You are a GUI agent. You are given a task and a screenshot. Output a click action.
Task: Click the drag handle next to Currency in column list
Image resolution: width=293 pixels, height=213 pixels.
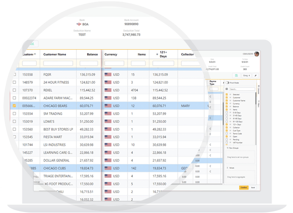point(230,103)
